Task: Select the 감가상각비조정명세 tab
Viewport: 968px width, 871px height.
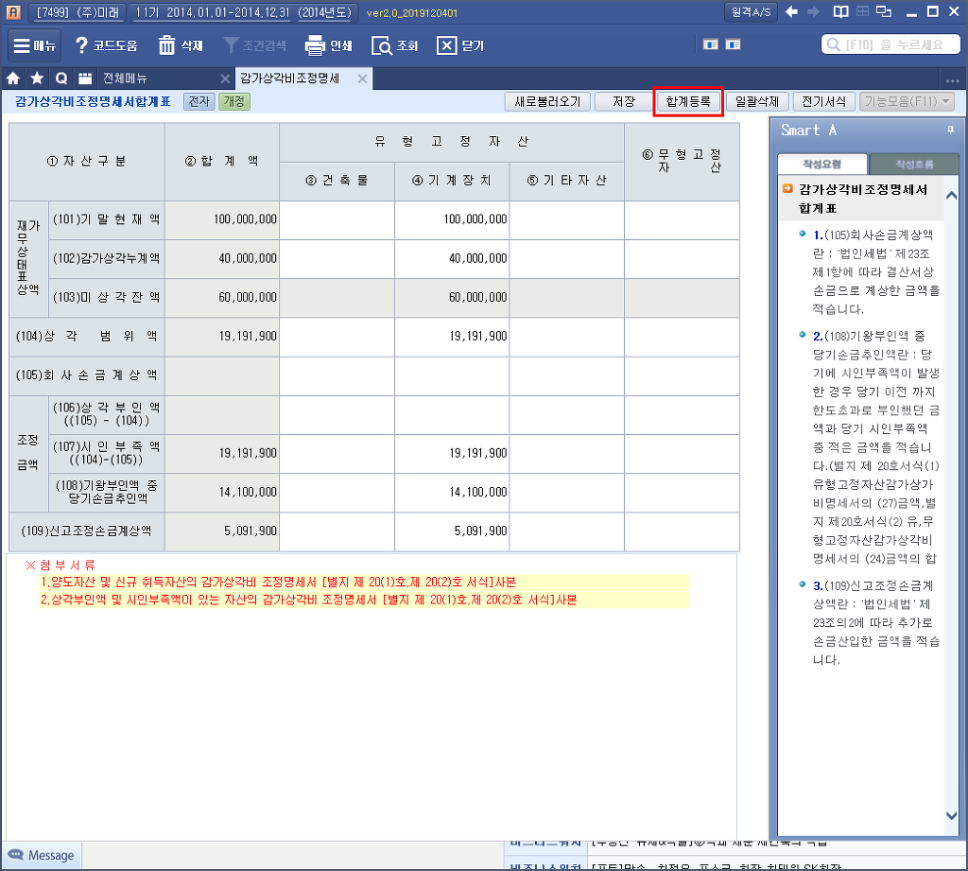Action: [x=289, y=78]
